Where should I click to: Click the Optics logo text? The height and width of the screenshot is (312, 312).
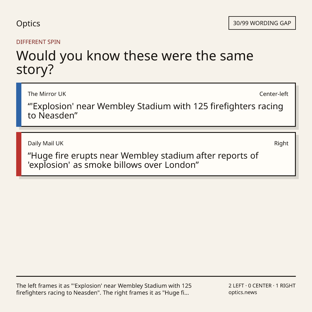(x=28, y=23)
